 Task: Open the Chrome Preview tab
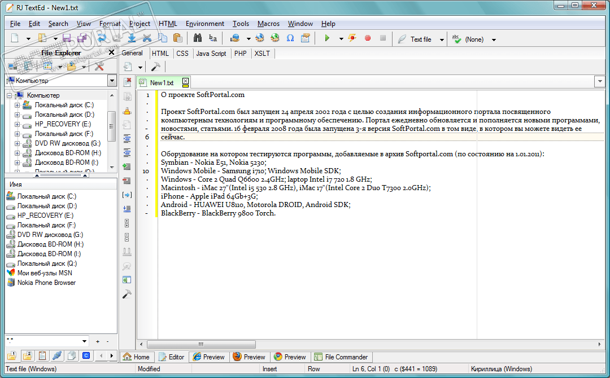290,357
